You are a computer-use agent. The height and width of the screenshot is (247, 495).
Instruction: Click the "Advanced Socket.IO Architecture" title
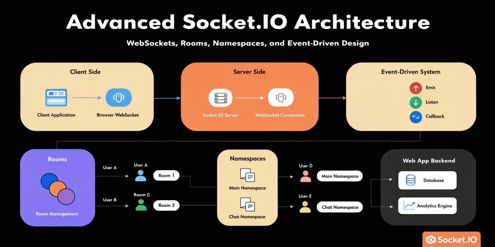pyautogui.click(x=248, y=22)
